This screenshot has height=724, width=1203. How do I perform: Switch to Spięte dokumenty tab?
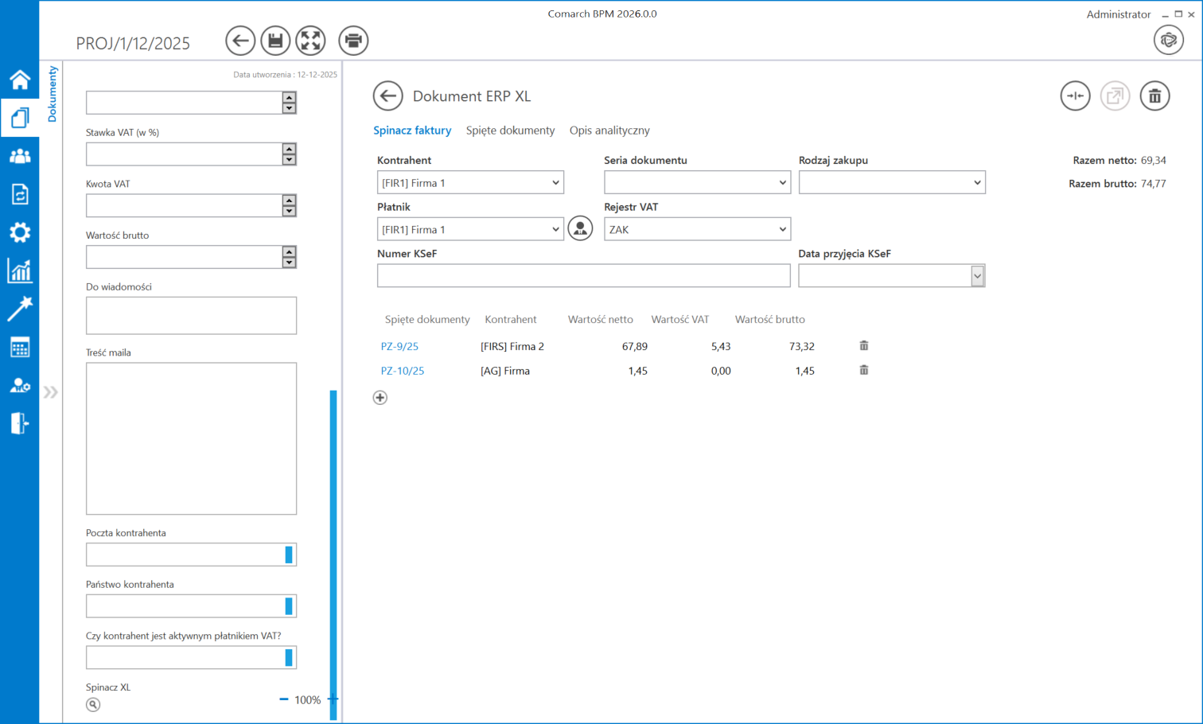pyautogui.click(x=510, y=130)
